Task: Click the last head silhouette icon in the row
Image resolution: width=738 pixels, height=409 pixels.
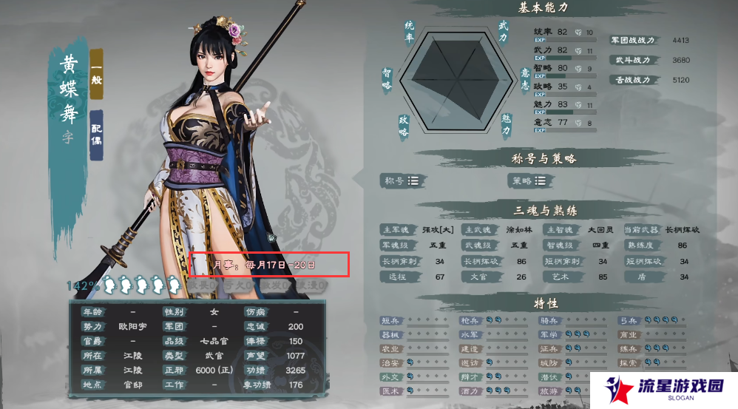Action: pyautogui.click(x=173, y=285)
